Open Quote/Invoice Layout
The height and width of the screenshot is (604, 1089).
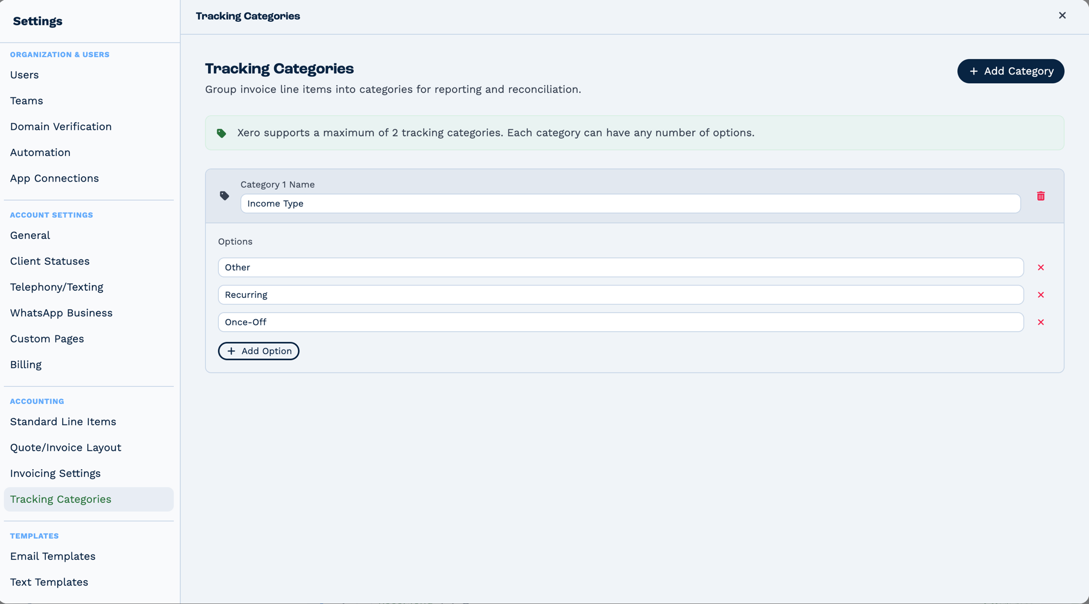(66, 447)
